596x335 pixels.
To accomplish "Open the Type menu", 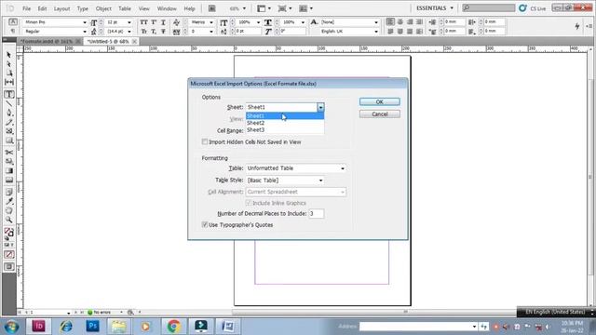I will click(x=83, y=8).
